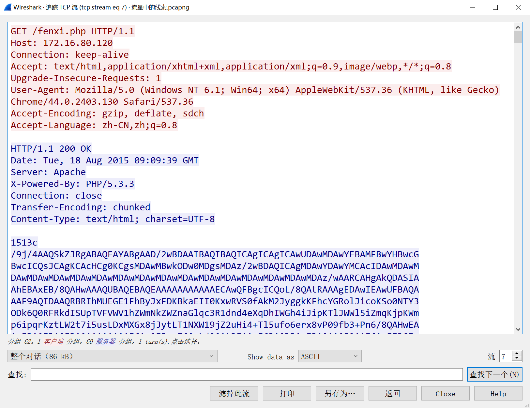The height and width of the screenshot is (408, 530).
Task: Click the base64 line starting 'p6ipqrKztLW2t7i5'
Action: 215,325
